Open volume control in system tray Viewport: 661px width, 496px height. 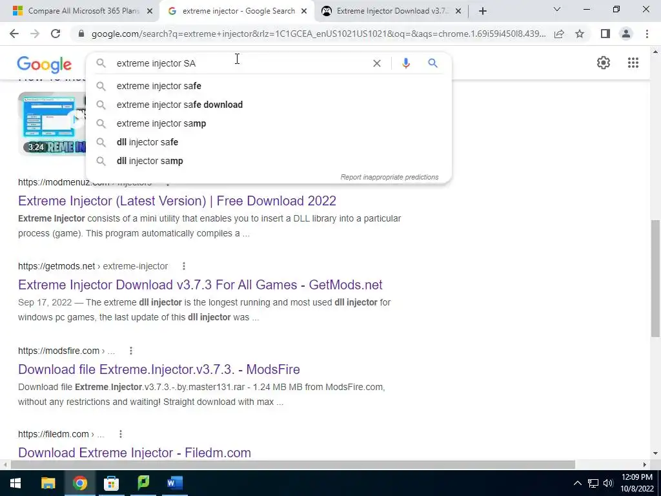point(608,483)
